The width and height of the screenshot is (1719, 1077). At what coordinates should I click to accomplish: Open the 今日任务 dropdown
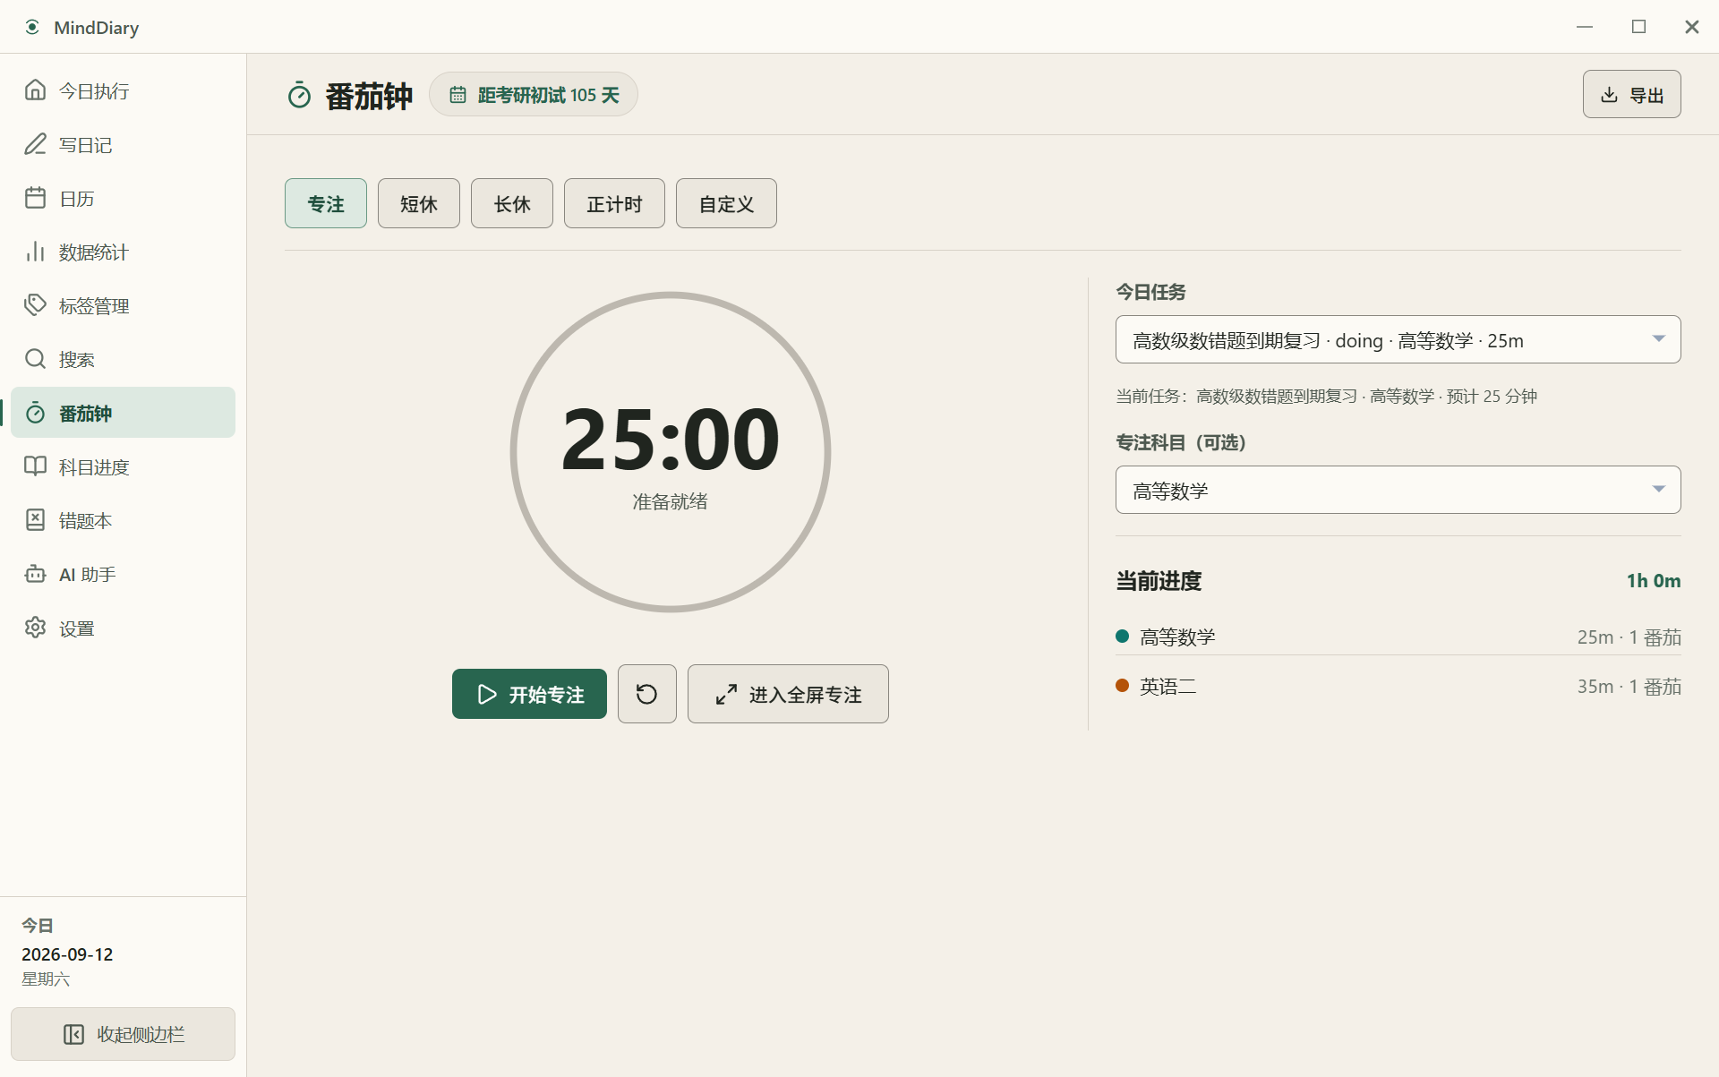pyautogui.click(x=1398, y=339)
